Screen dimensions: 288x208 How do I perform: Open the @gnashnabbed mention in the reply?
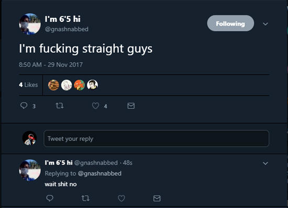tap(99, 174)
